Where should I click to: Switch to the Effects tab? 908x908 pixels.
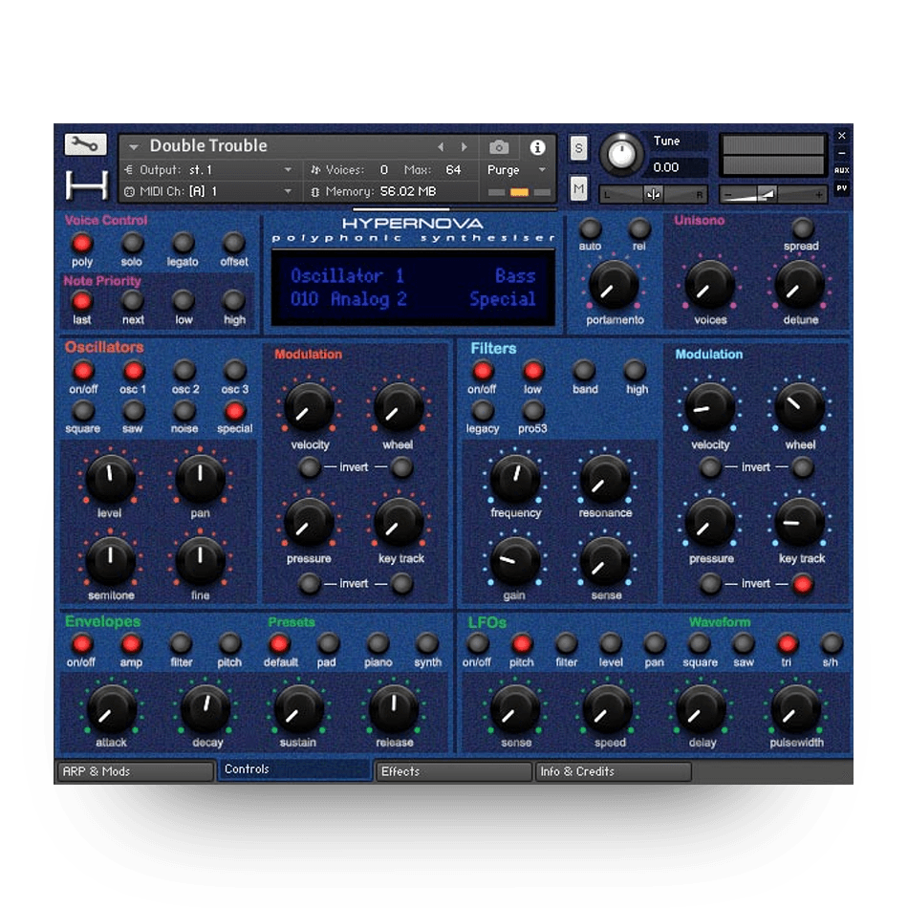coord(453,771)
